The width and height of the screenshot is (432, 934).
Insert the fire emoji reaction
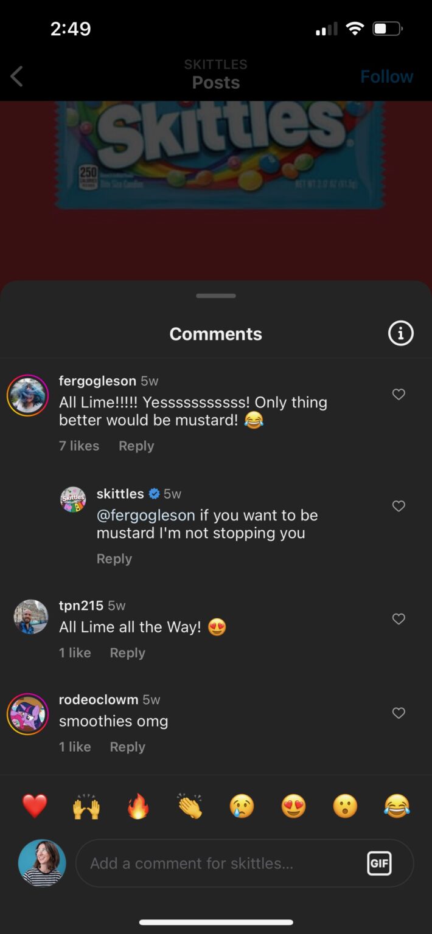(x=138, y=806)
